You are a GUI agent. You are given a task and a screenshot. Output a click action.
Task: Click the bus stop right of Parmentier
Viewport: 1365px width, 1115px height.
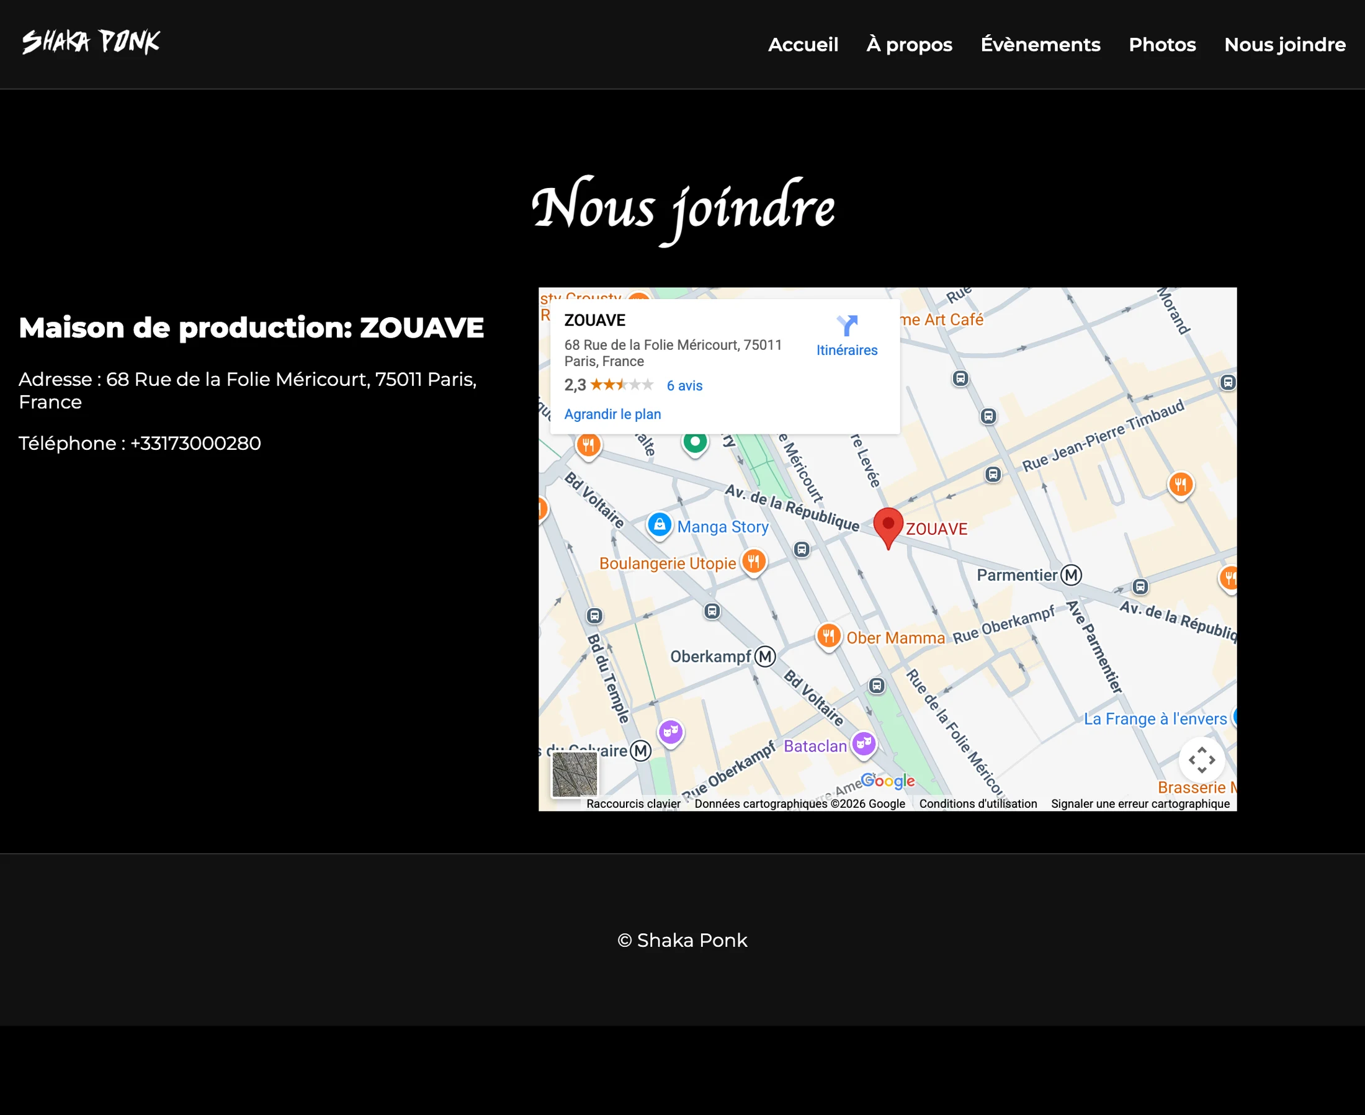coord(1140,586)
